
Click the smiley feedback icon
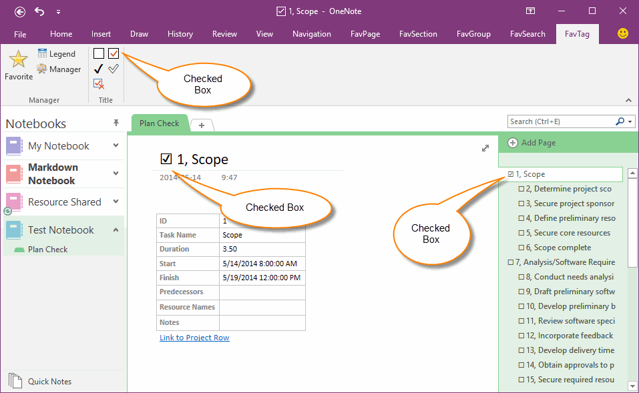[x=622, y=33]
